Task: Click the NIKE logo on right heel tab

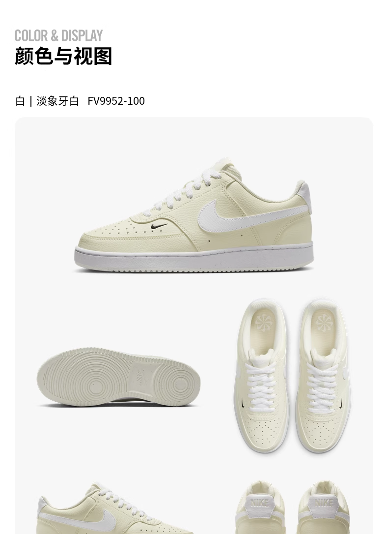Action: (x=324, y=503)
